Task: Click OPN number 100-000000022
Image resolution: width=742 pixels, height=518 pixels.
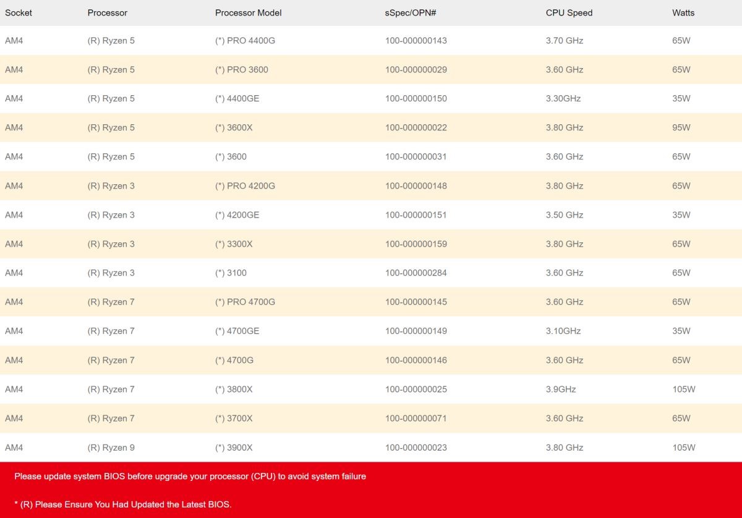Action: pyautogui.click(x=416, y=128)
